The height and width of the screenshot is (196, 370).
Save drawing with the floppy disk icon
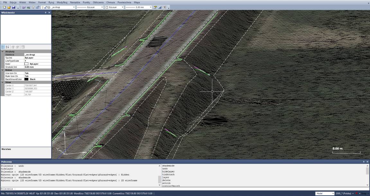click(14, 7)
